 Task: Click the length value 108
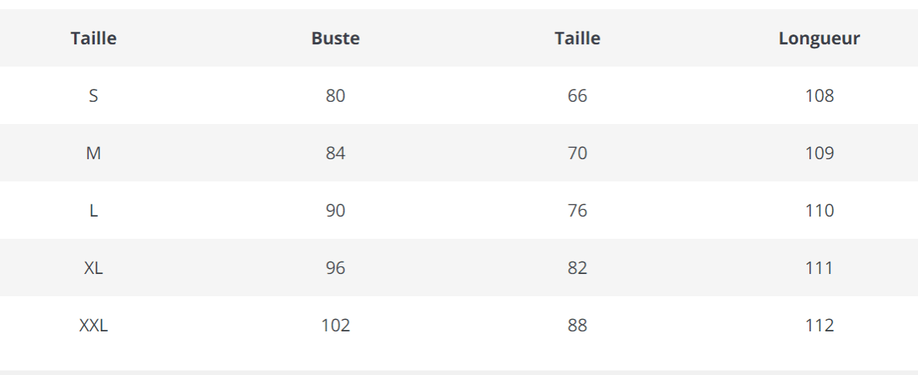[819, 96]
